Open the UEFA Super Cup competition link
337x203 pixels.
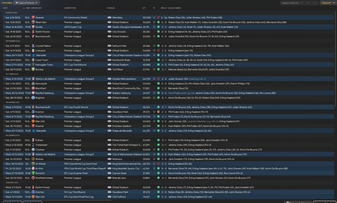(x=73, y=27)
